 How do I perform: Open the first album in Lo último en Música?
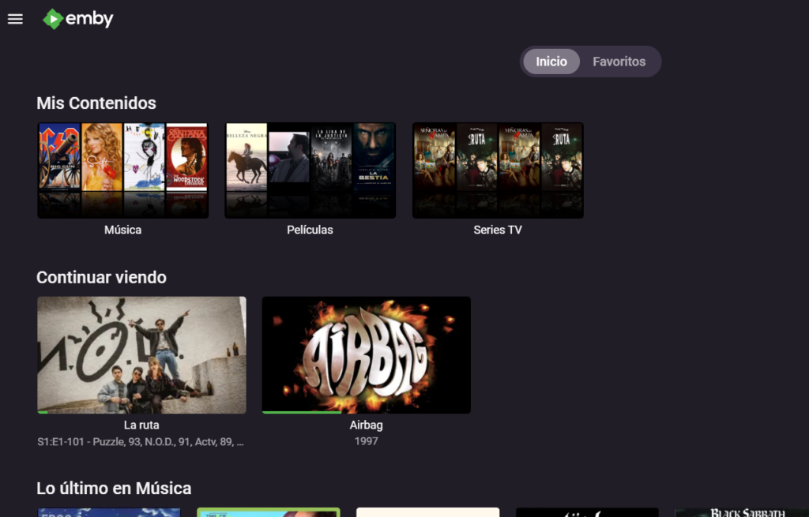pyautogui.click(x=109, y=512)
